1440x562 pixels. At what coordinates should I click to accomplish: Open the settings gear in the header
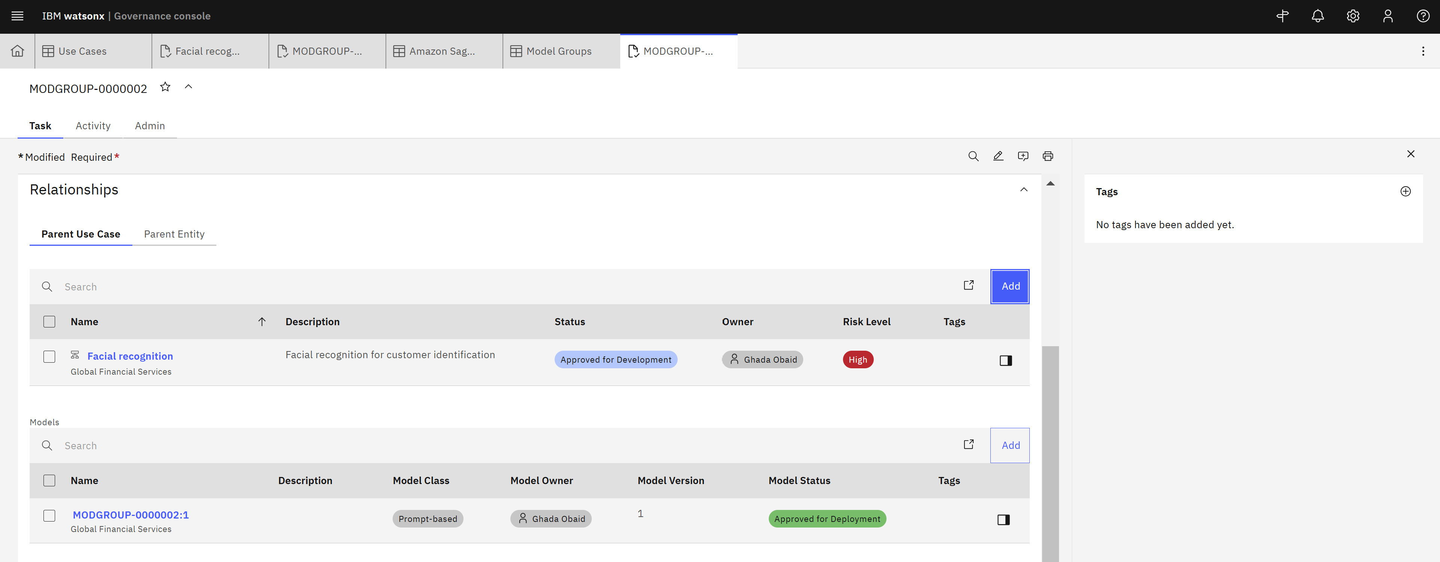(x=1353, y=16)
